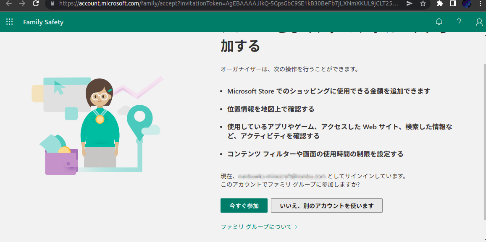The height and width of the screenshot is (242, 486).
Task: View site info via the lock icon
Action: 52,3
